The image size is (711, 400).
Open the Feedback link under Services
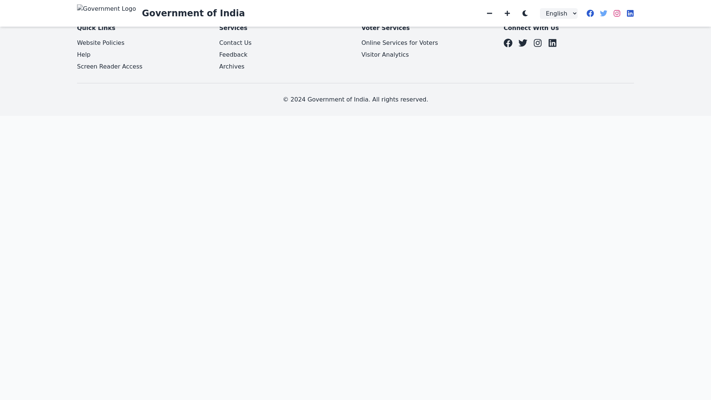point(233,55)
